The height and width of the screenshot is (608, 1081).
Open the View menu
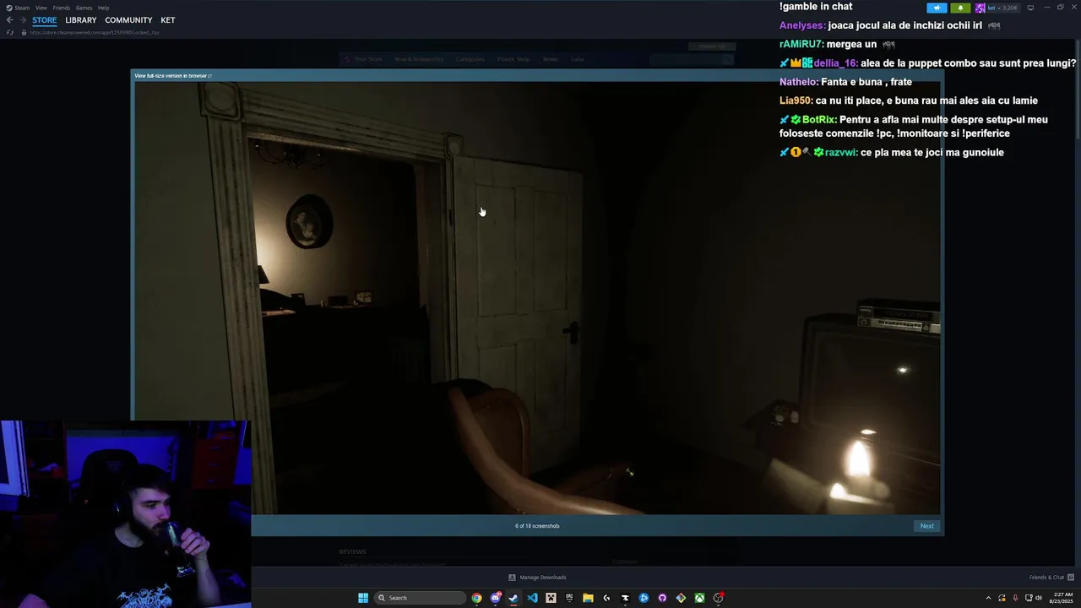click(41, 8)
